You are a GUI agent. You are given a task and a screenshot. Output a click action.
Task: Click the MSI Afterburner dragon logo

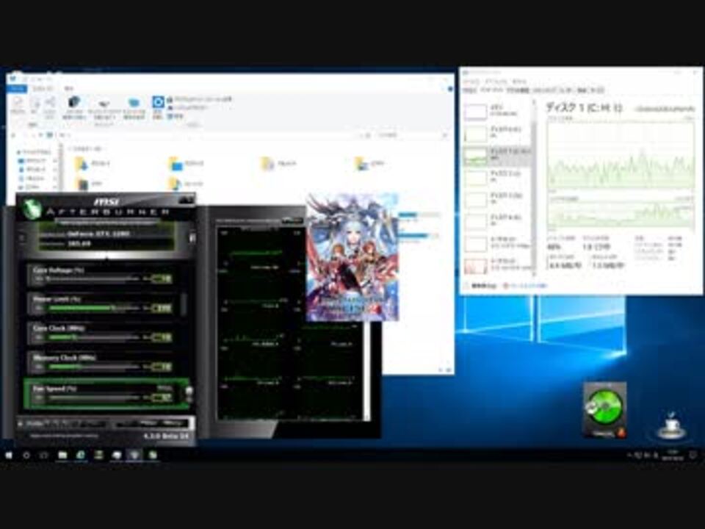coord(32,209)
